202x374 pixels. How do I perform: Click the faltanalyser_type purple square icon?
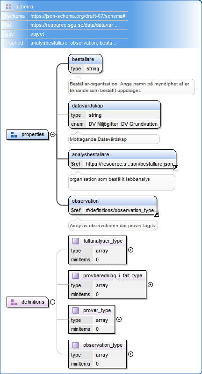coord(76,241)
